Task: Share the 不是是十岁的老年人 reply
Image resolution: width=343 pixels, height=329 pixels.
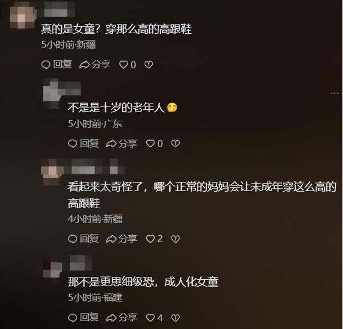Action: [x=122, y=144]
